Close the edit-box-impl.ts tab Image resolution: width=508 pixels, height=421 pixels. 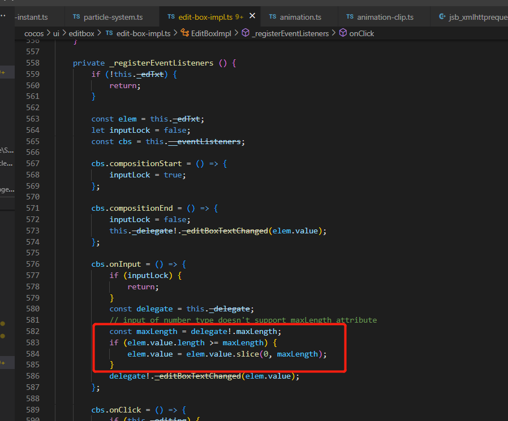(252, 15)
